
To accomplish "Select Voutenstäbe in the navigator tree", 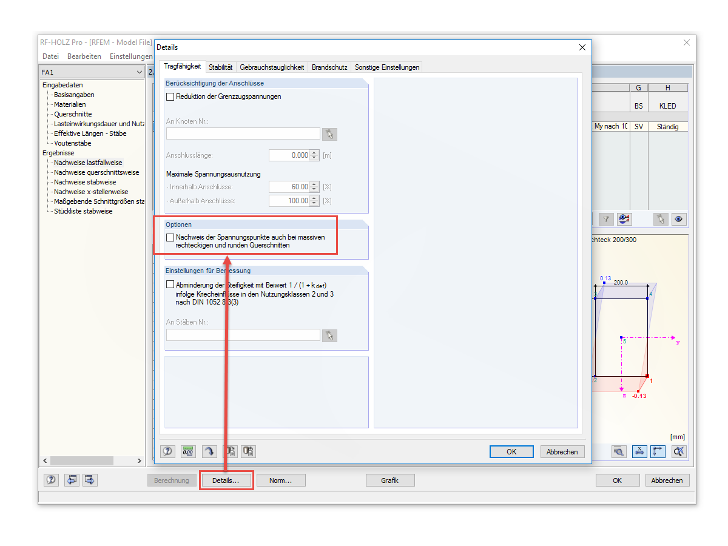I will tap(72, 143).
